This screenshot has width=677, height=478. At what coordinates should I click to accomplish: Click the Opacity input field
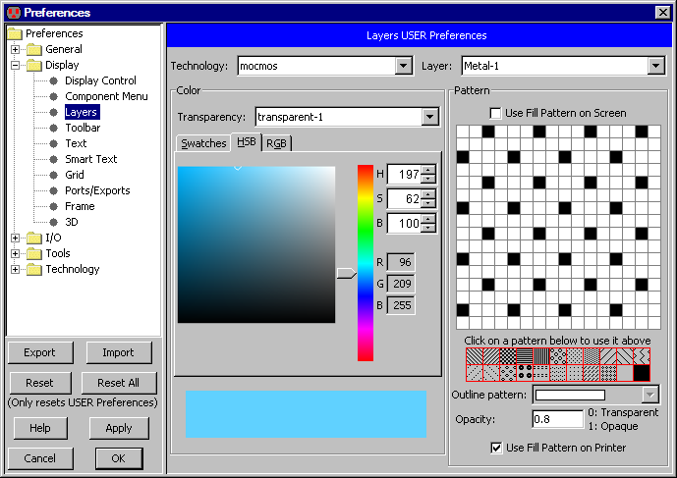(x=557, y=419)
